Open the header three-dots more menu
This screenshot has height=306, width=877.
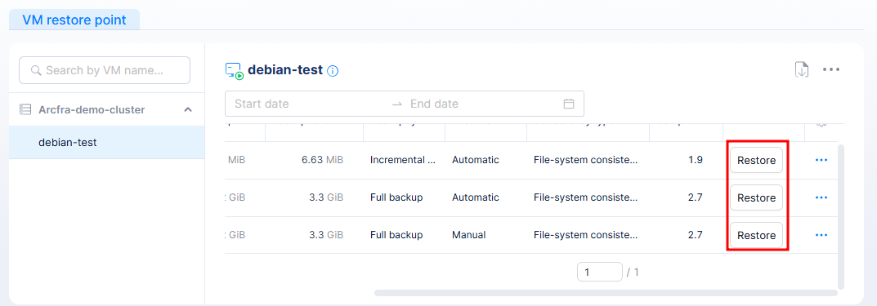[831, 70]
